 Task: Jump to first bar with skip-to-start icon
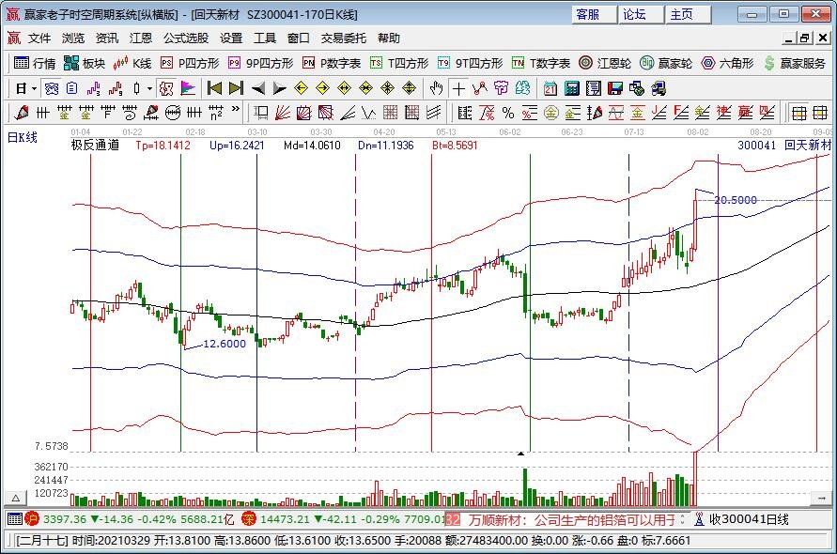coord(214,88)
